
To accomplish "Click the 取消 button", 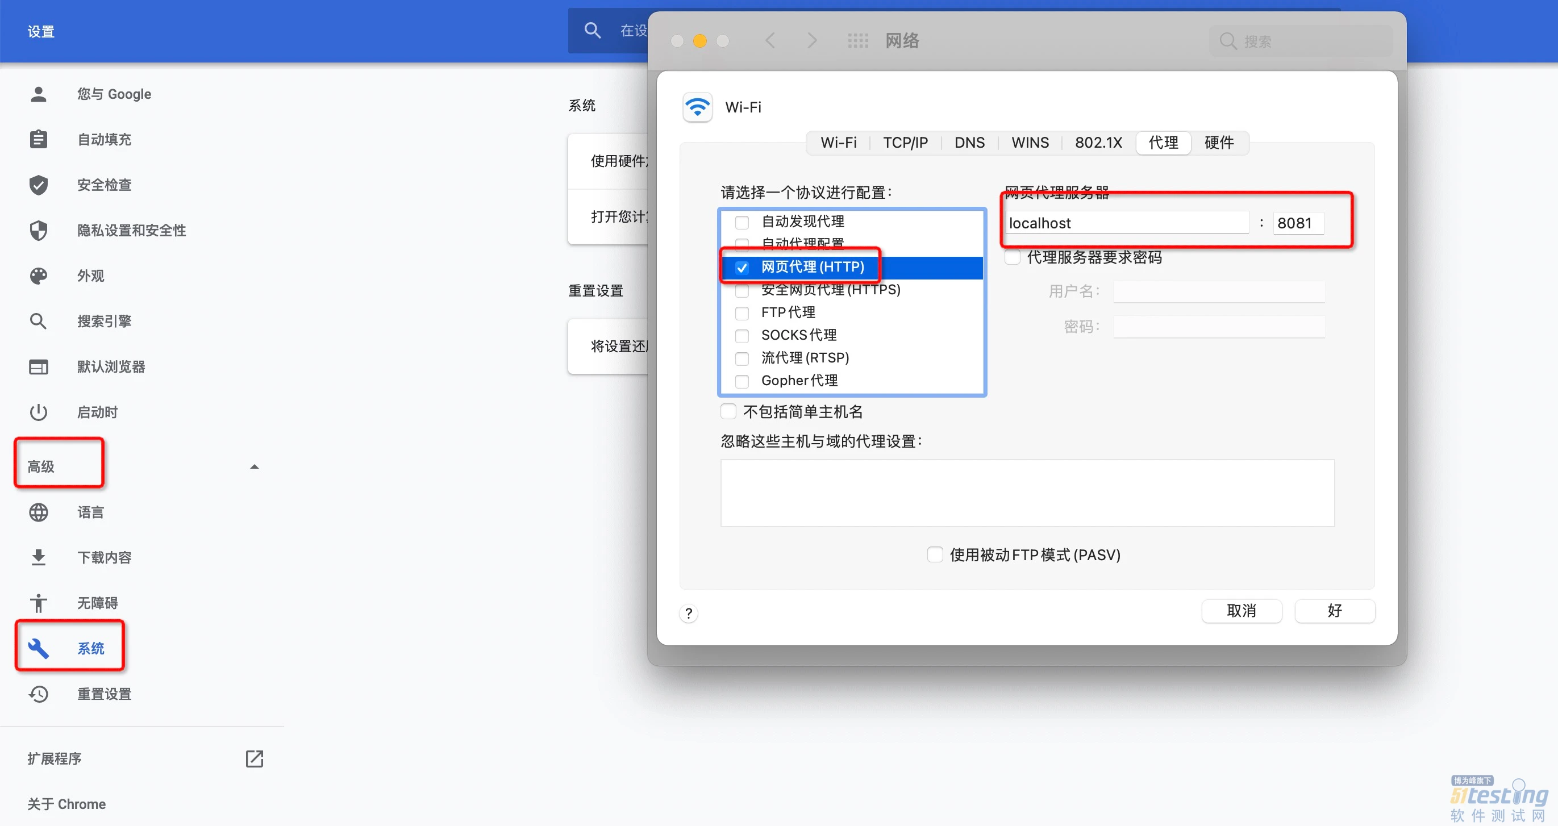I will (x=1241, y=611).
